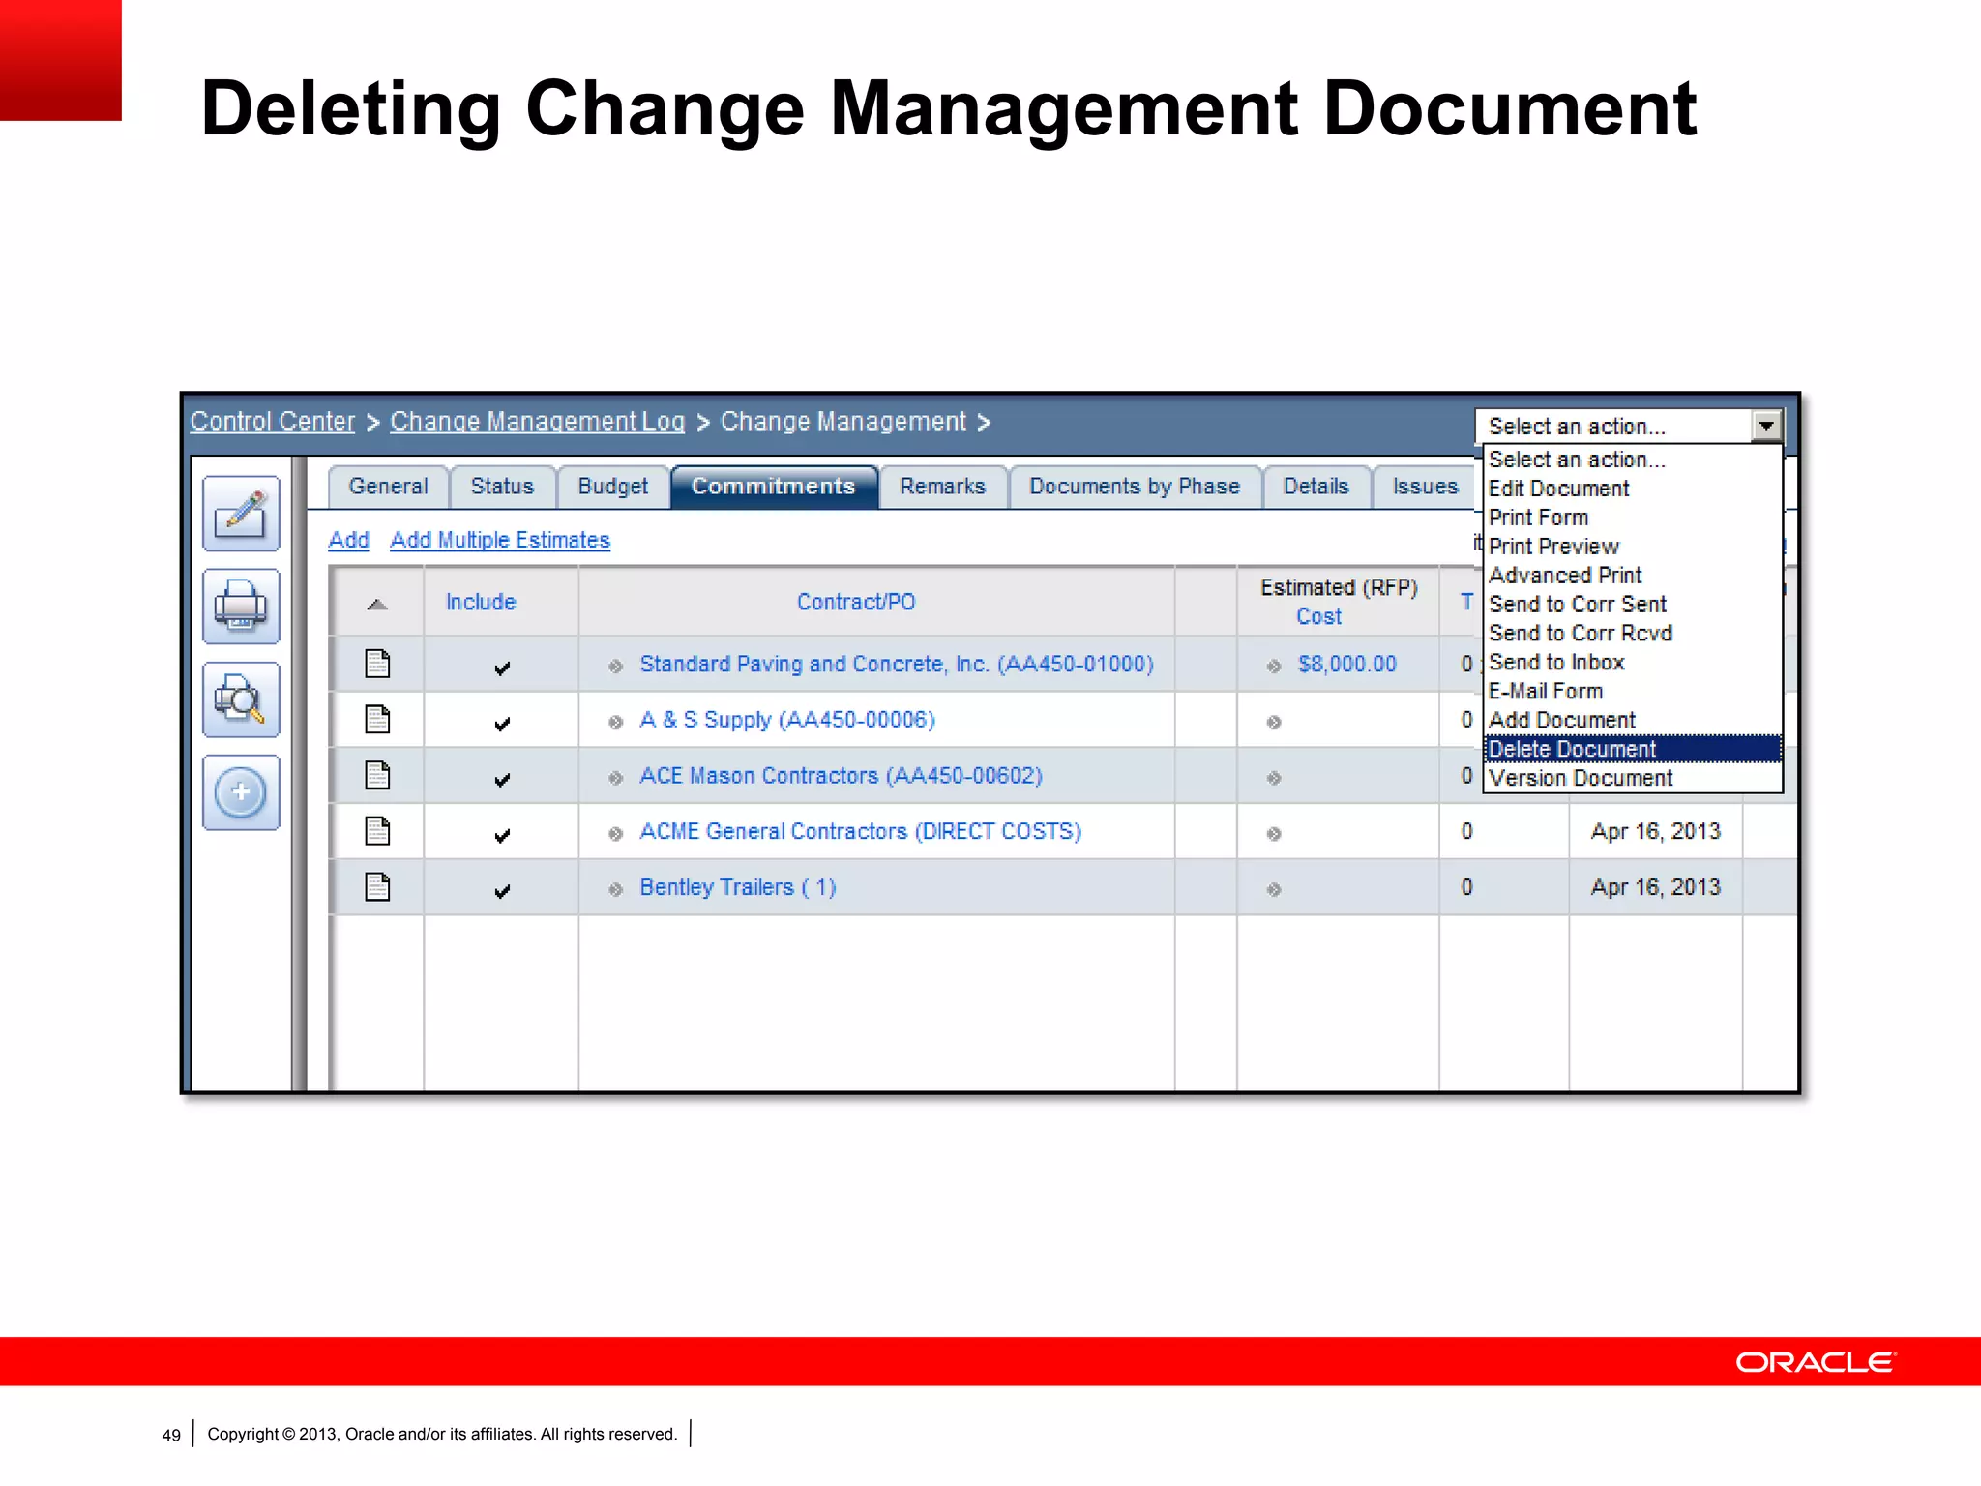Select highlighted Delete Document option
Viewport: 1981px width, 1486px height.
point(1633,749)
